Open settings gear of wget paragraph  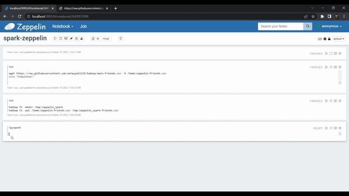pyautogui.click(x=340, y=67)
